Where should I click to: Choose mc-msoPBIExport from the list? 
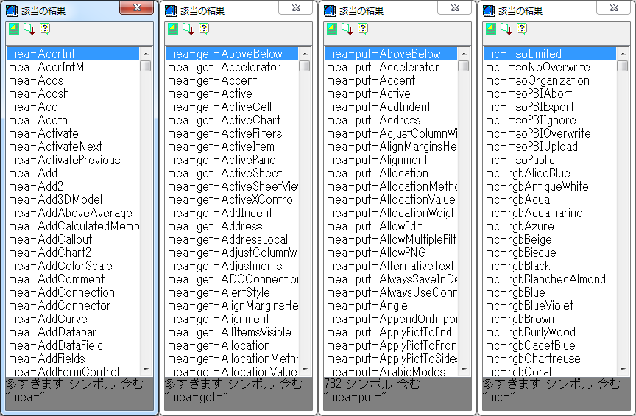550,107
